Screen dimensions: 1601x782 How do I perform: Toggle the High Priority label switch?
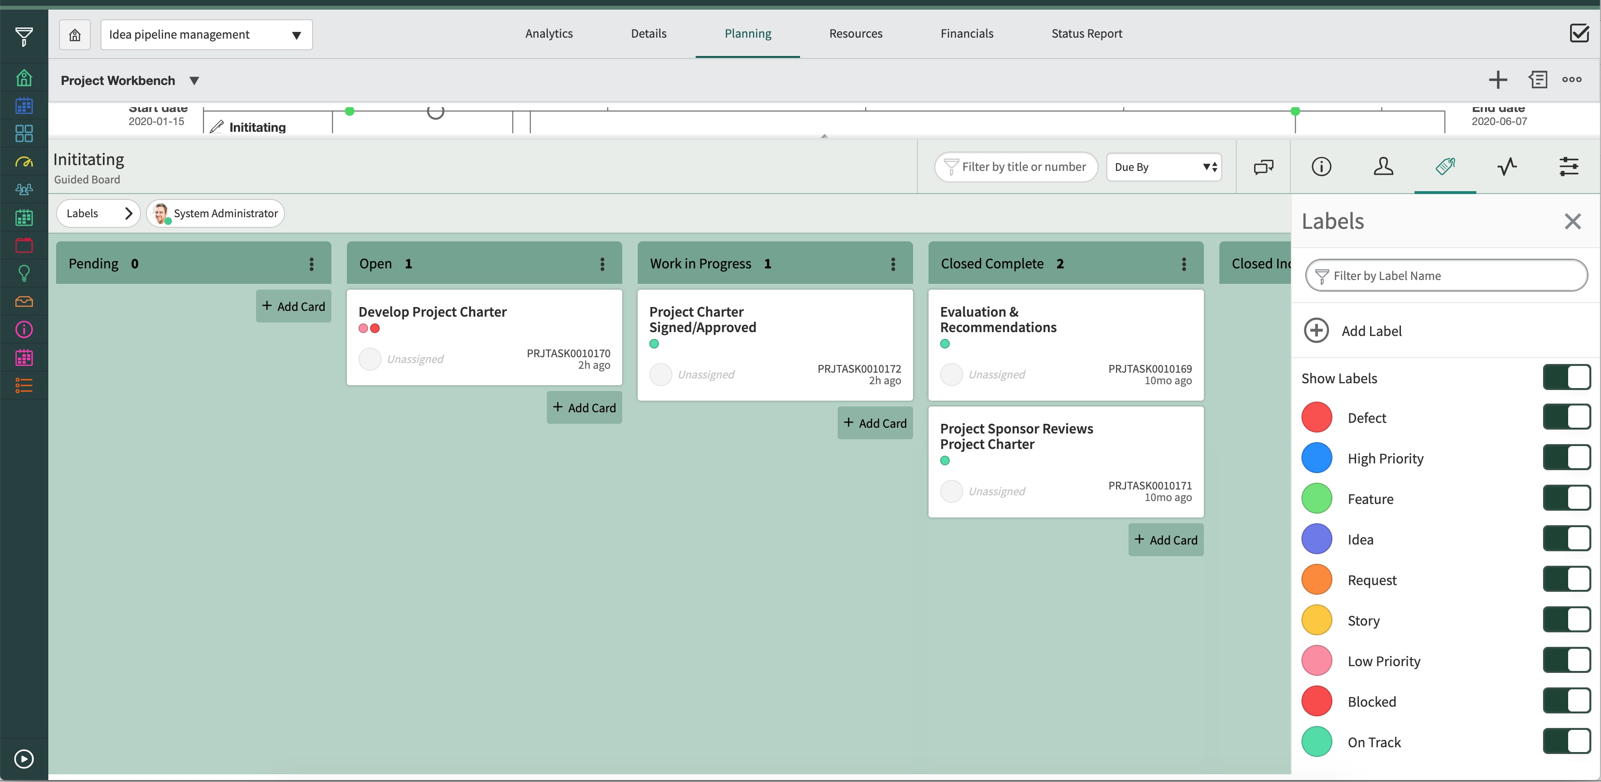1566,458
